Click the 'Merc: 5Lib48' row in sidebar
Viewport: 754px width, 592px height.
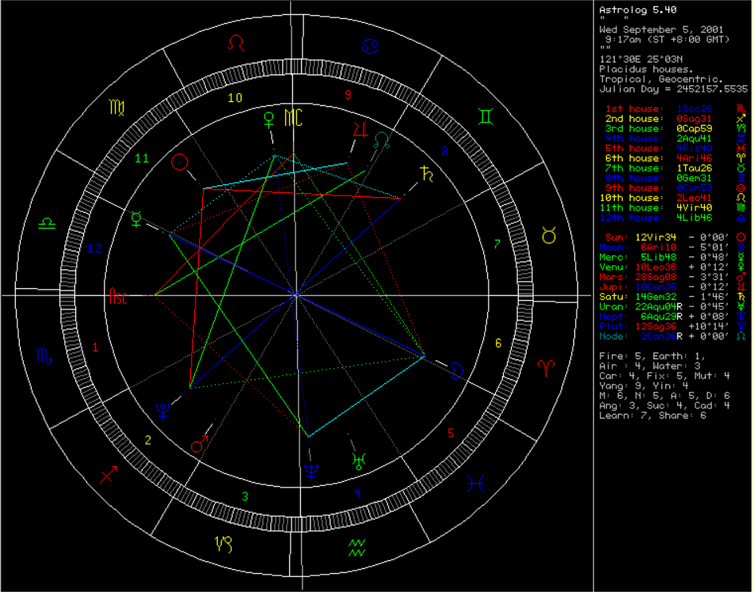point(673,257)
